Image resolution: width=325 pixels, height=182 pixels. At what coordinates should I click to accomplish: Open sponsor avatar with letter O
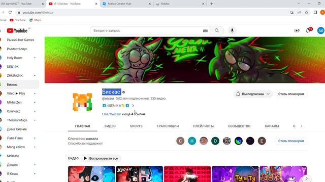coord(215,141)
